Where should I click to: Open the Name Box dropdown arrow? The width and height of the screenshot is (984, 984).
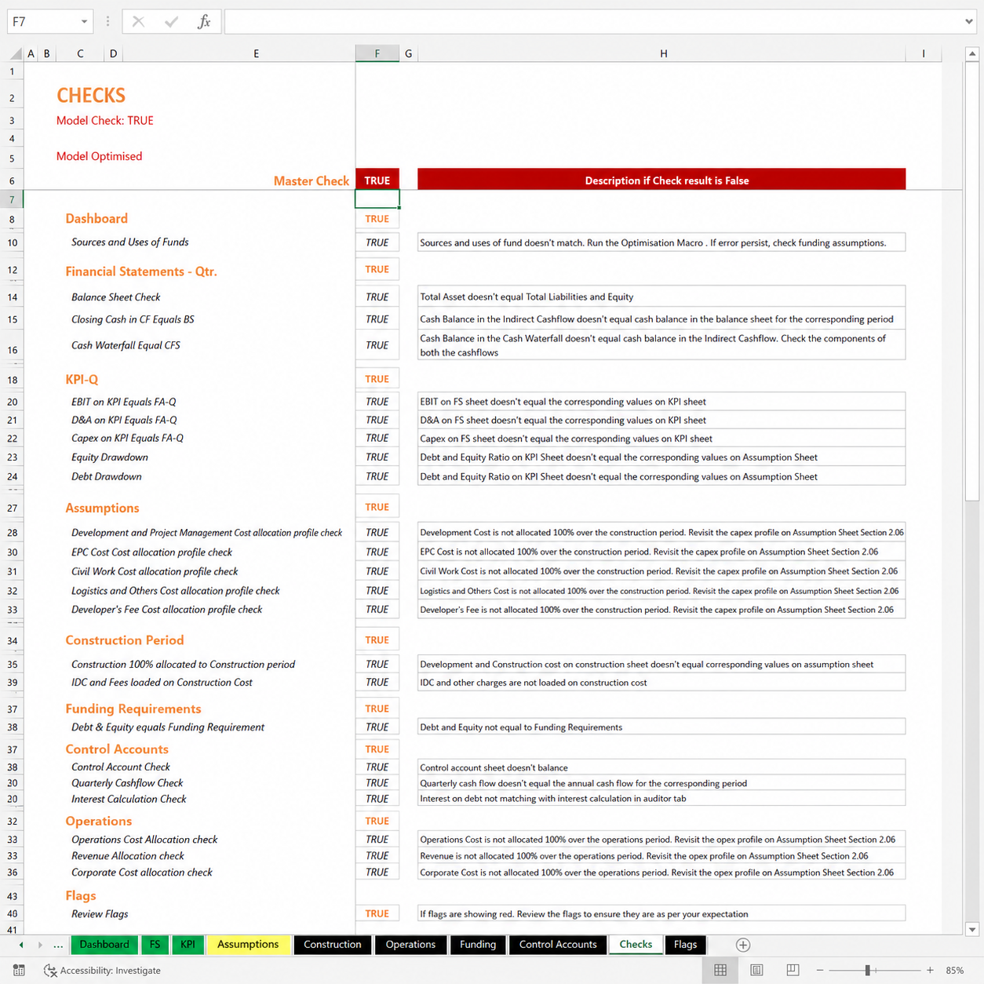coord(84,22)
